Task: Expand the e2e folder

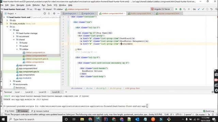Action: [7, 20]
